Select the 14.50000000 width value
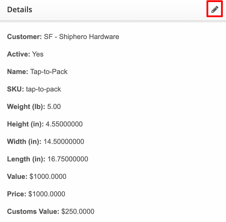The width and height of the screenshot is (226, 222). click(64, 142)
